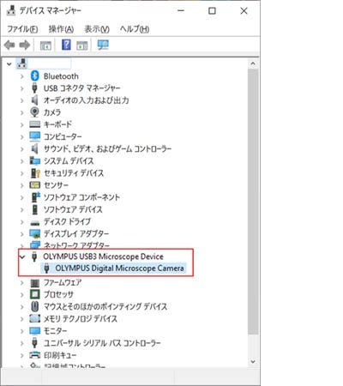Click the vertical scrollbar thumb
This screenshot has width=343, height=386.
click(253, 202)
